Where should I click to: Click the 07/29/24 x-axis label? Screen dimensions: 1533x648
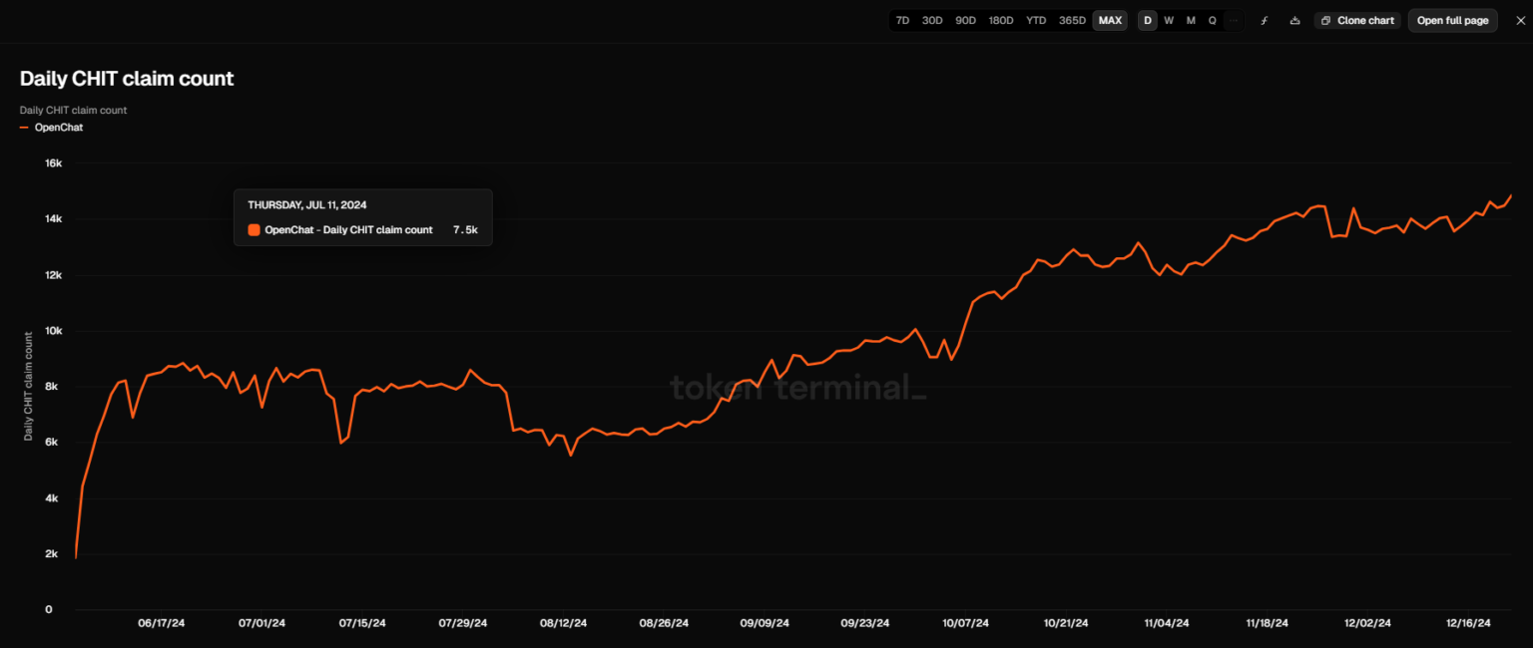click(463, 623)
